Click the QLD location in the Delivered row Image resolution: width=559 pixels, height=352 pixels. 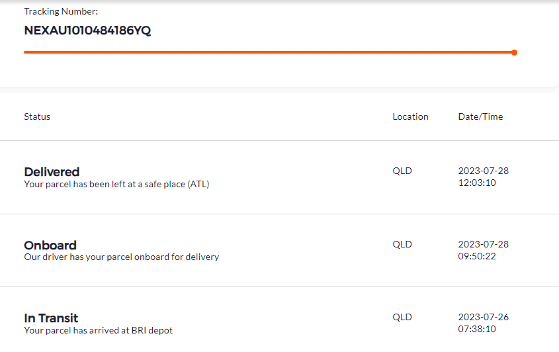point(402,171)
